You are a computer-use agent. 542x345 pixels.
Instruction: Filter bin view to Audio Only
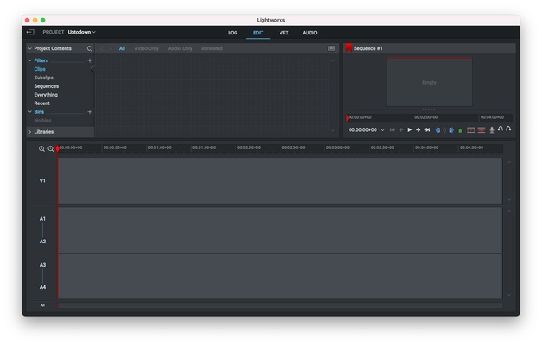click(180, 48)
